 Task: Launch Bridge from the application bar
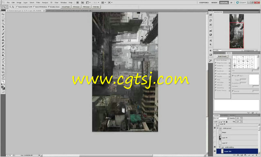pyautogui.click(x=78, y=3)
